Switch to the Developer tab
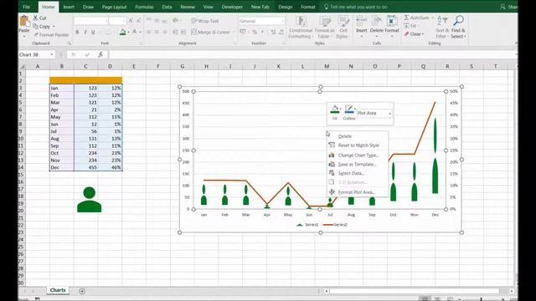This screenshot has width=536, height=301. (232, 7)
